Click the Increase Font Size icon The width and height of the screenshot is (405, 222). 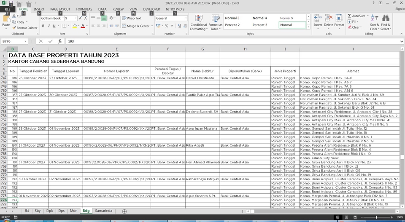[x=80, y=18]
